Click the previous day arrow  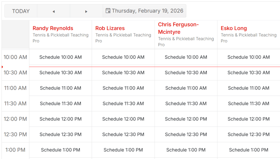pyautogui.click(x=54, y=10)
